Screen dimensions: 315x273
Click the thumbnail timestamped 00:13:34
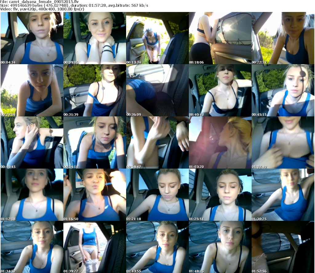(x=157, y=38)
